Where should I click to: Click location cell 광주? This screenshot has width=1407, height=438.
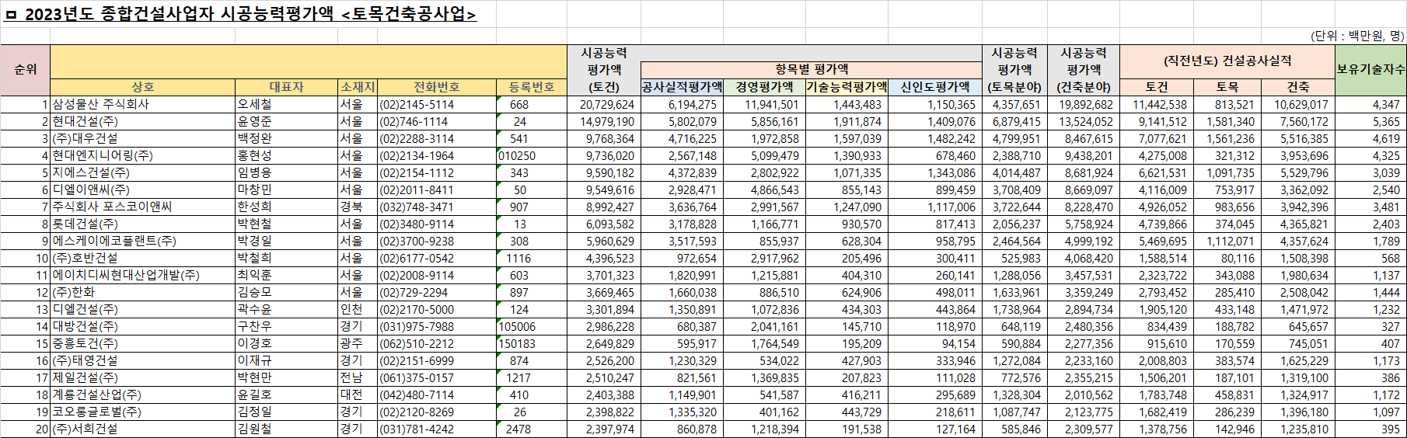point(358,343)
